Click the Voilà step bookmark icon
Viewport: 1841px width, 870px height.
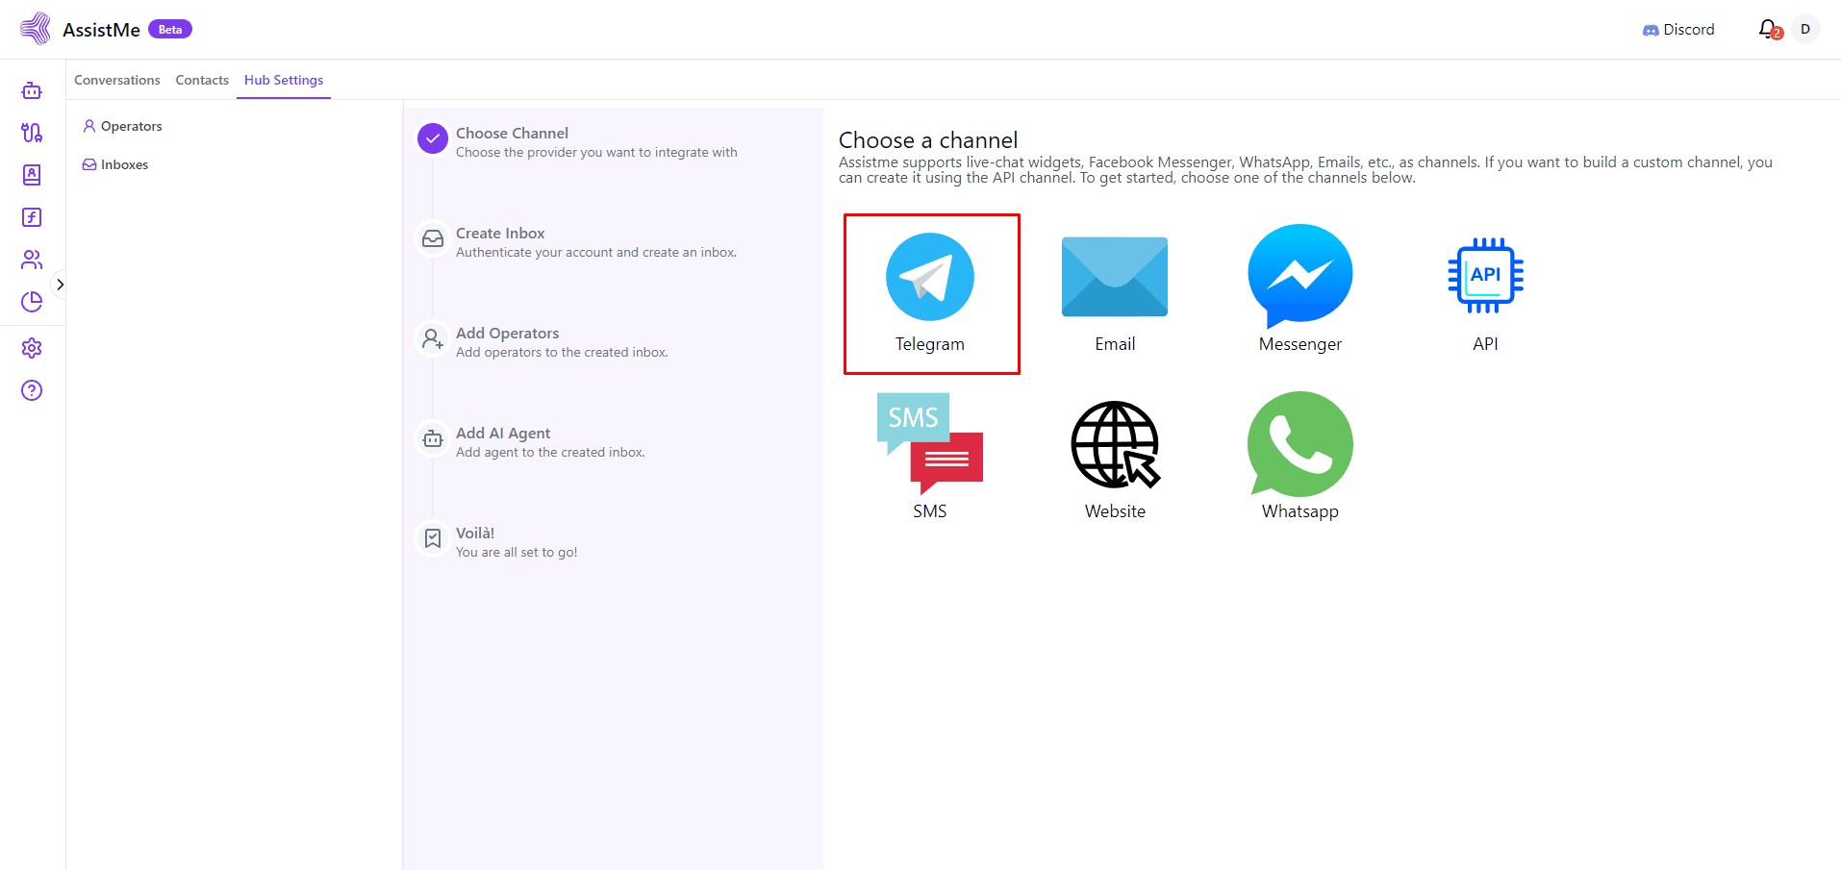coord(433,538)
